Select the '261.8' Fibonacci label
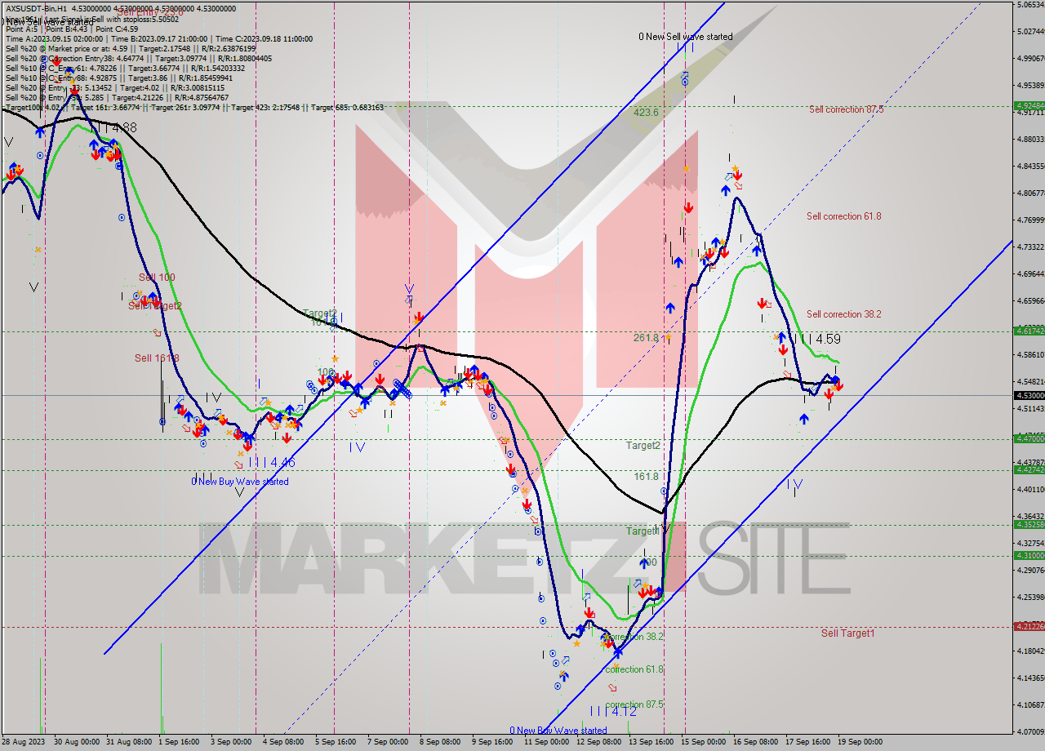Screen dimensions: 1045x751 (645, 338)
